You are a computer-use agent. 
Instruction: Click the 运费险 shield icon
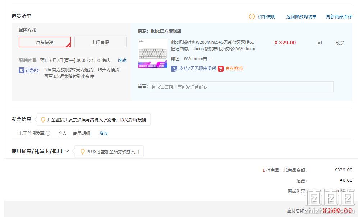pyautogui.click(x=22, y=70)
